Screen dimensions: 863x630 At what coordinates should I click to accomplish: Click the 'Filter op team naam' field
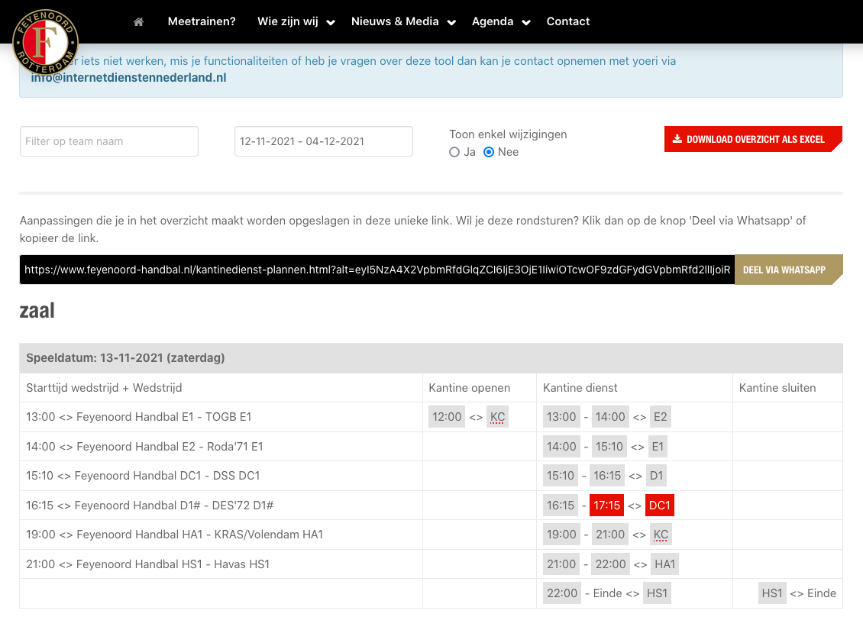pos(109,141)
